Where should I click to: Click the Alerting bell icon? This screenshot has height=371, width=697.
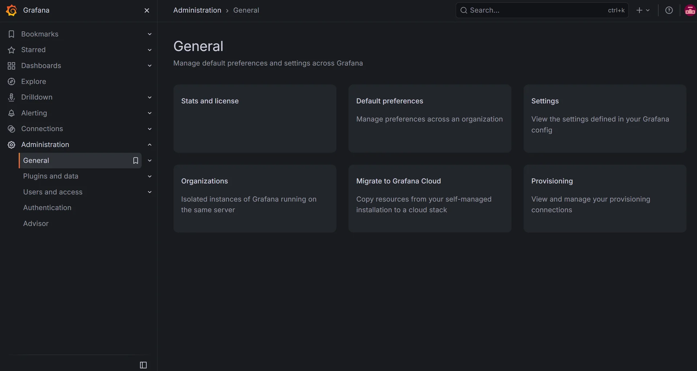(11, 113)
